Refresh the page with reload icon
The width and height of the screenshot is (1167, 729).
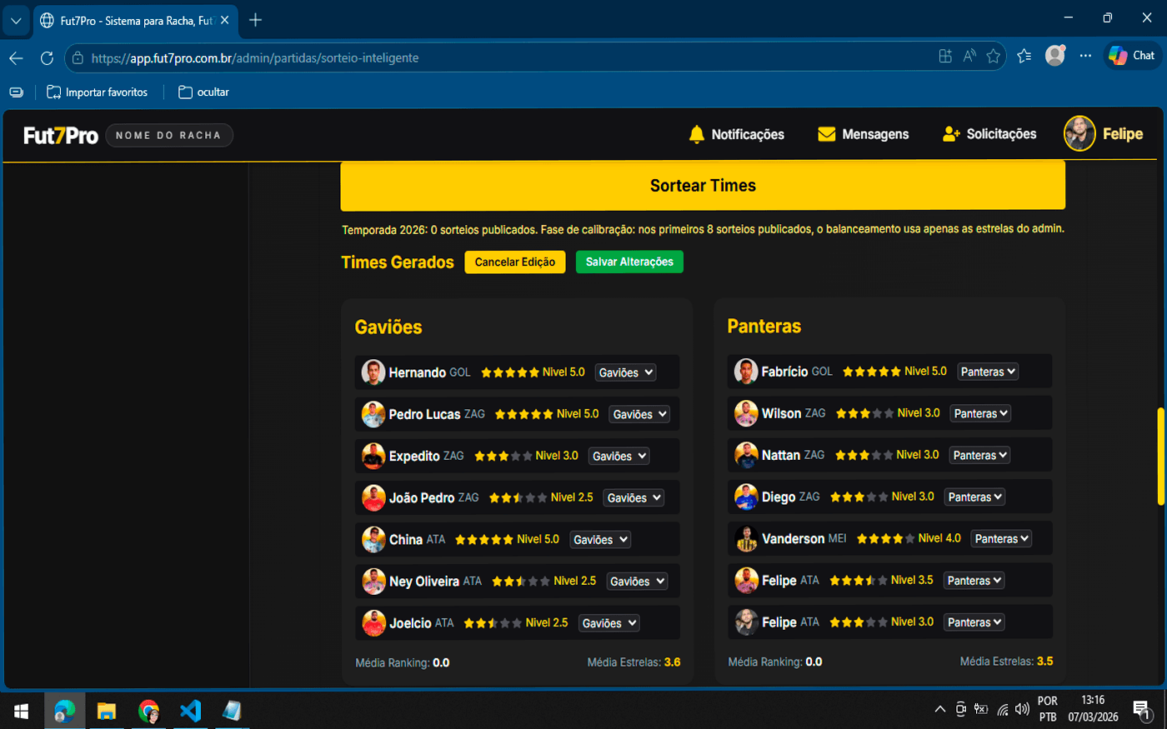tap(47, 57)
